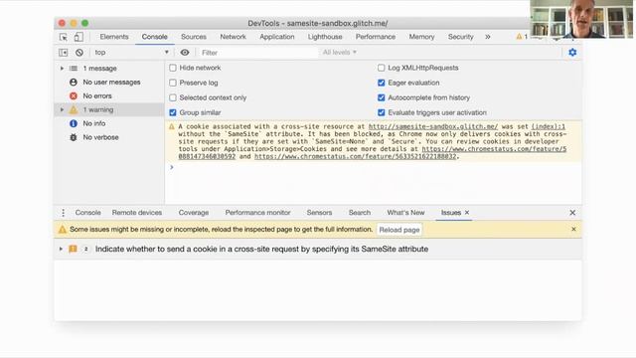Viewport: 636px width, 358px height.
Task: Click the warning count icon in tab bar
Action: click(x=519, y=37)
